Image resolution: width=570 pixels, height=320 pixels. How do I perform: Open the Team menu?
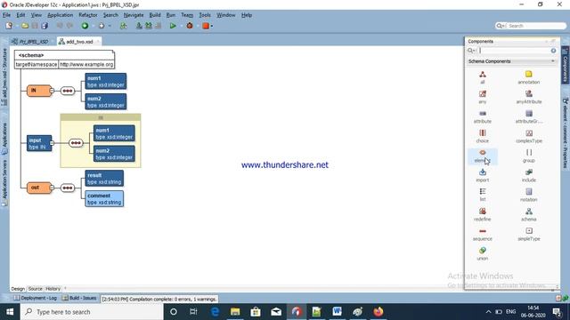tap(187, 15)
